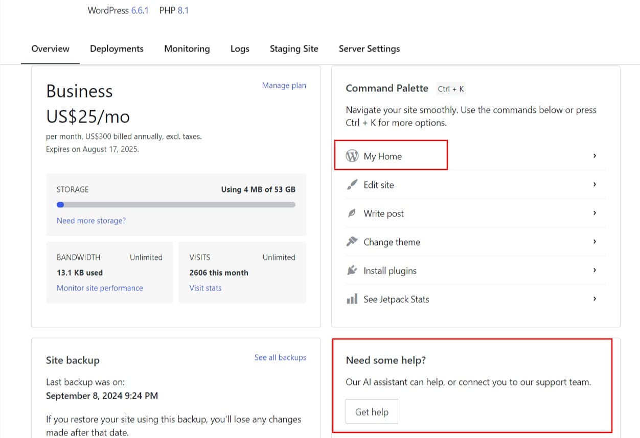This screenshot has width=640, height=438.
Task: Click the bar chart icon for Jetpack Stats
Action: point(352,299)
